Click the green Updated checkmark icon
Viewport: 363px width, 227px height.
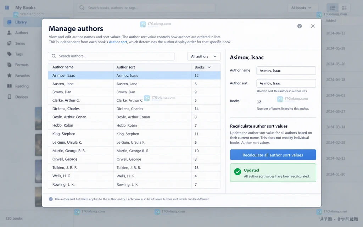pos(238,172)
